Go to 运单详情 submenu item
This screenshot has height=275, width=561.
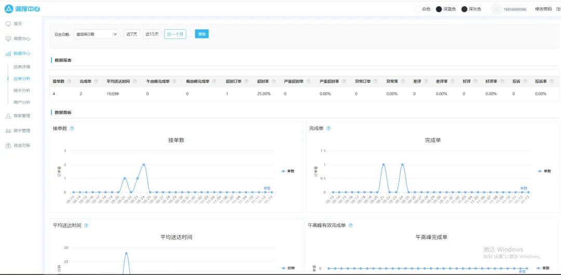22,67
